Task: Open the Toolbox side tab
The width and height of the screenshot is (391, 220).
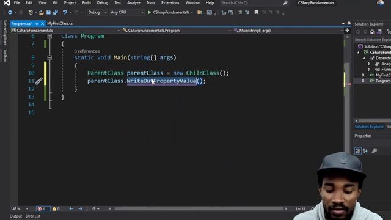Action: (x=5, y=55)
